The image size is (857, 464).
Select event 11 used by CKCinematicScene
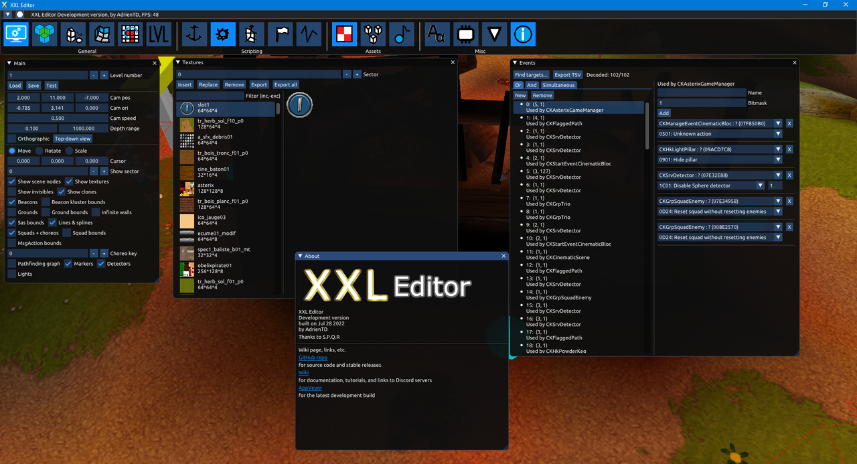tap(578, 254)
